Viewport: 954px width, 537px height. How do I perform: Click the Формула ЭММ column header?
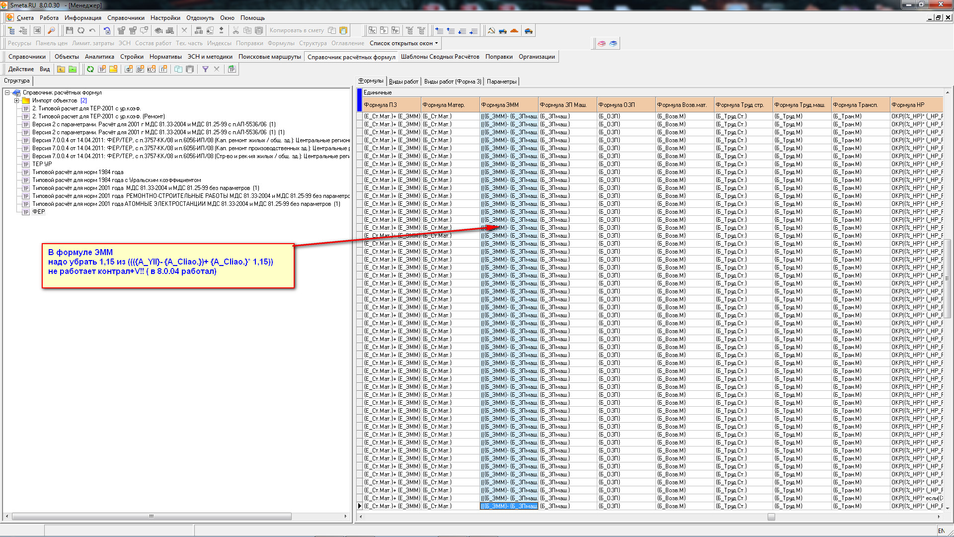(509, 105)
